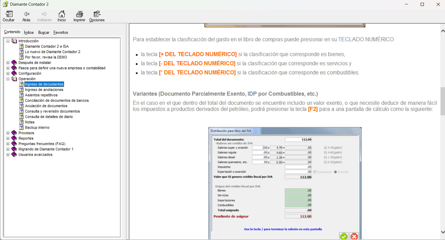Expand the Procesos tree node
445x240 pixels.
coord(8,133)
